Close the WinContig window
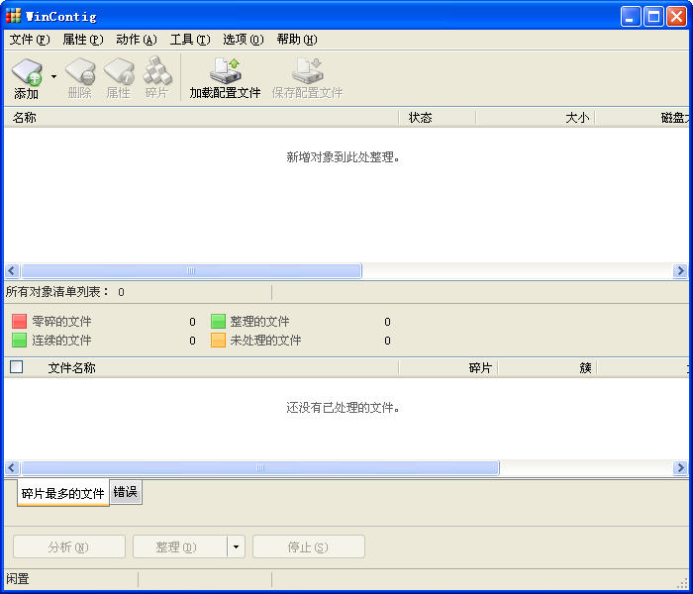The image size is (693, 594). click(676, 17)
